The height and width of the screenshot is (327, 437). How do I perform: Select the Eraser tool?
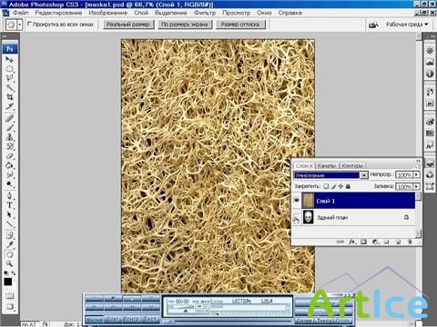coord(9,156)
